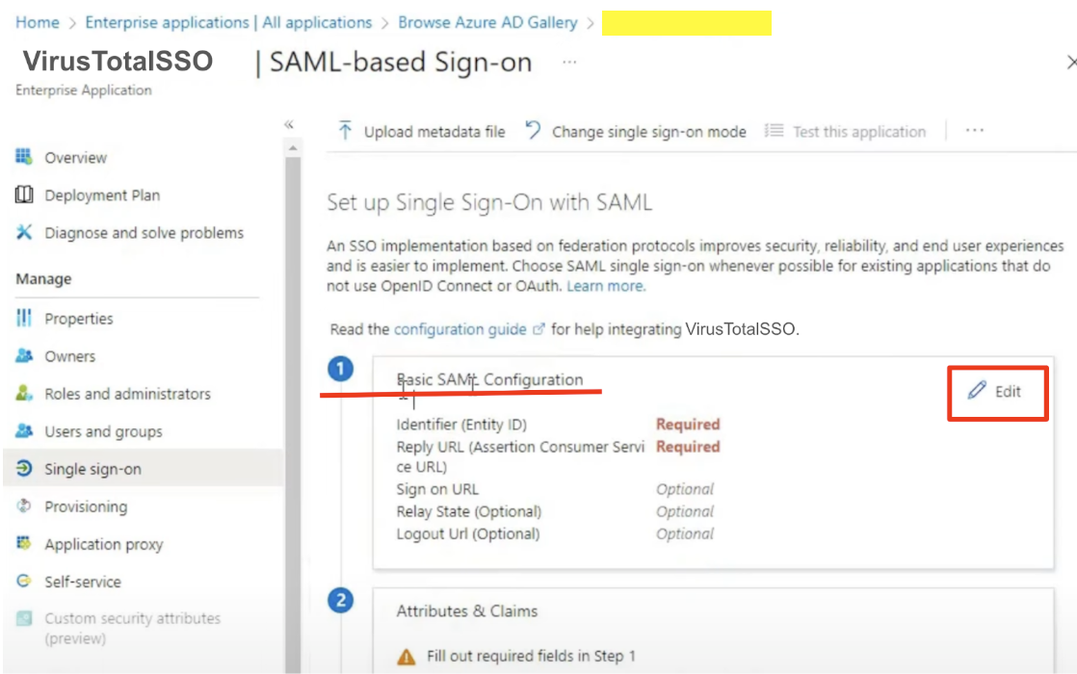1077x674 pixels.
Task: Click the Overview grid icon
Action: pyautogui.click(x=24, y=157)
